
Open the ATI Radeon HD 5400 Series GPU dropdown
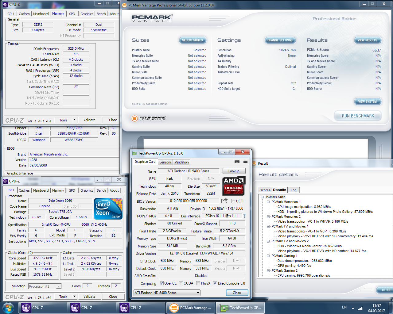pyautogui.click(x=167, y=293)
